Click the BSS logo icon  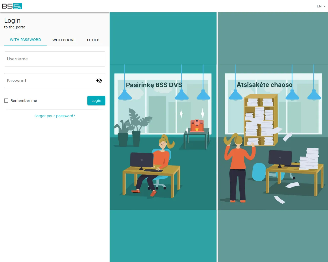[x=12, y=6]
